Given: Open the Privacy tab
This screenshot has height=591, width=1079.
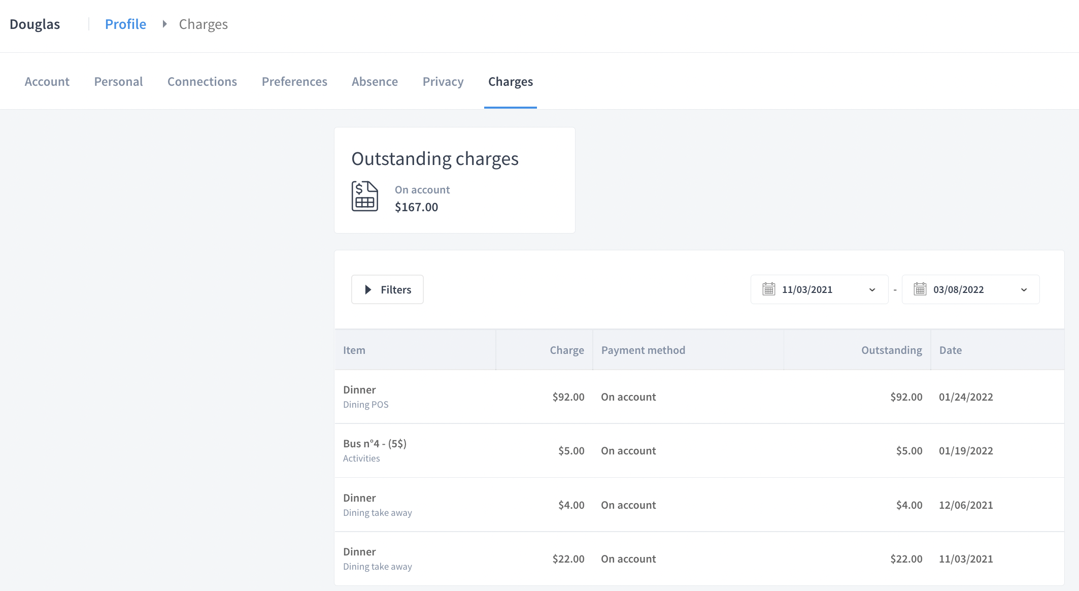Looking at the screenshot, I should pos(443,82).
